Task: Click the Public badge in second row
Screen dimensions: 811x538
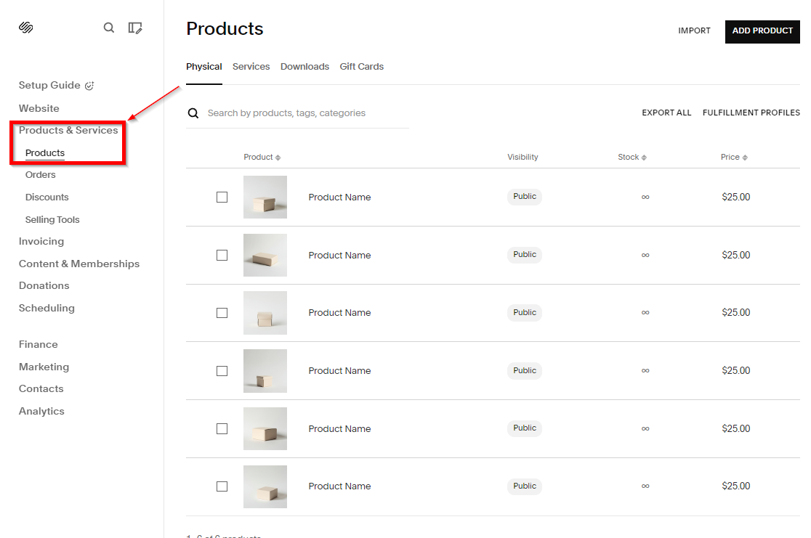Action: (x=525, y=254)
